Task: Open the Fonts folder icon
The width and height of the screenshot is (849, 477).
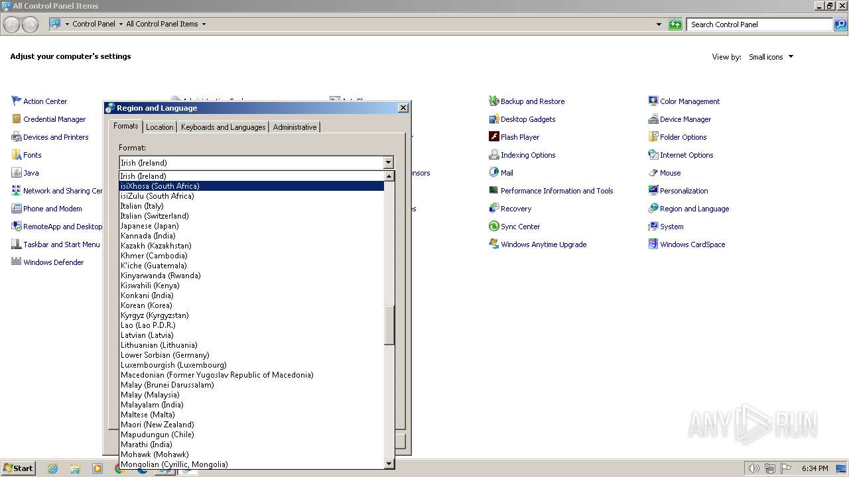Action: pos(17,154)
